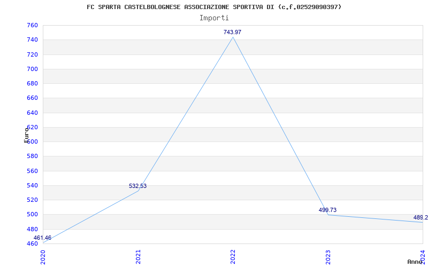Click the 2022 x-axis label
Image resolution: width=428 pixels, height=267 pixels.
[x=233, y=257]
